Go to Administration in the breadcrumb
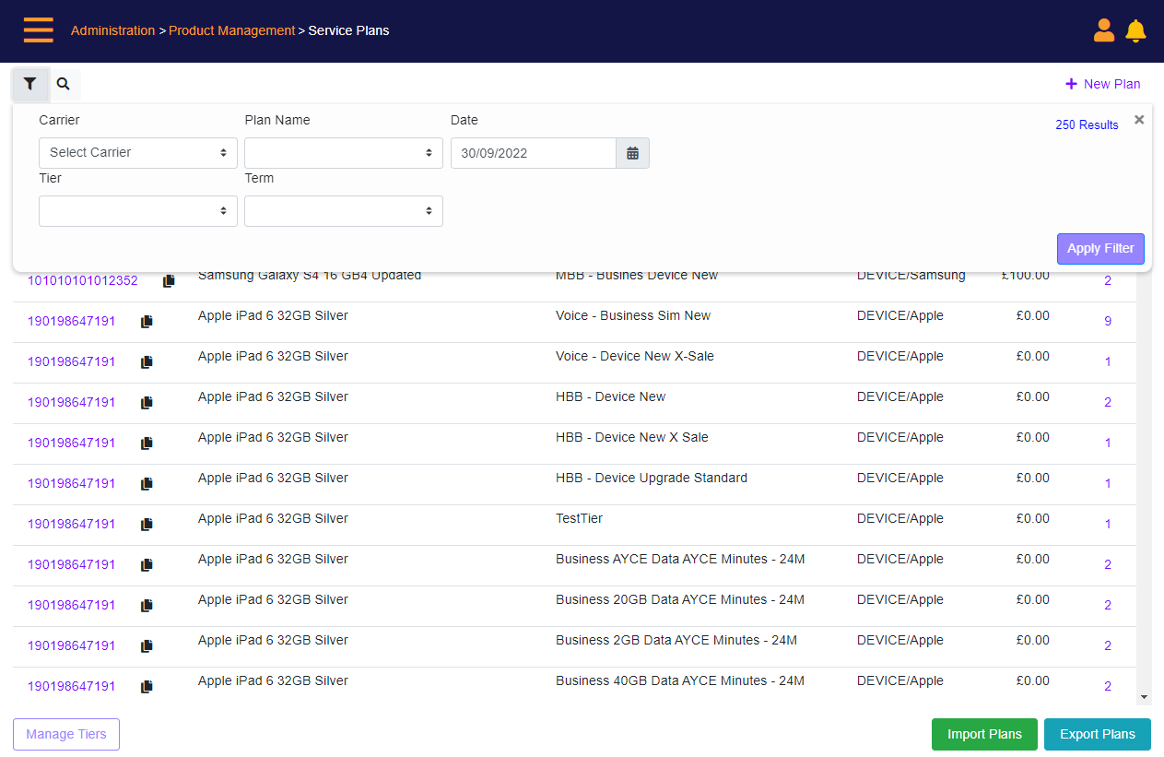The image size is (1164, 757). pos(112,30)
